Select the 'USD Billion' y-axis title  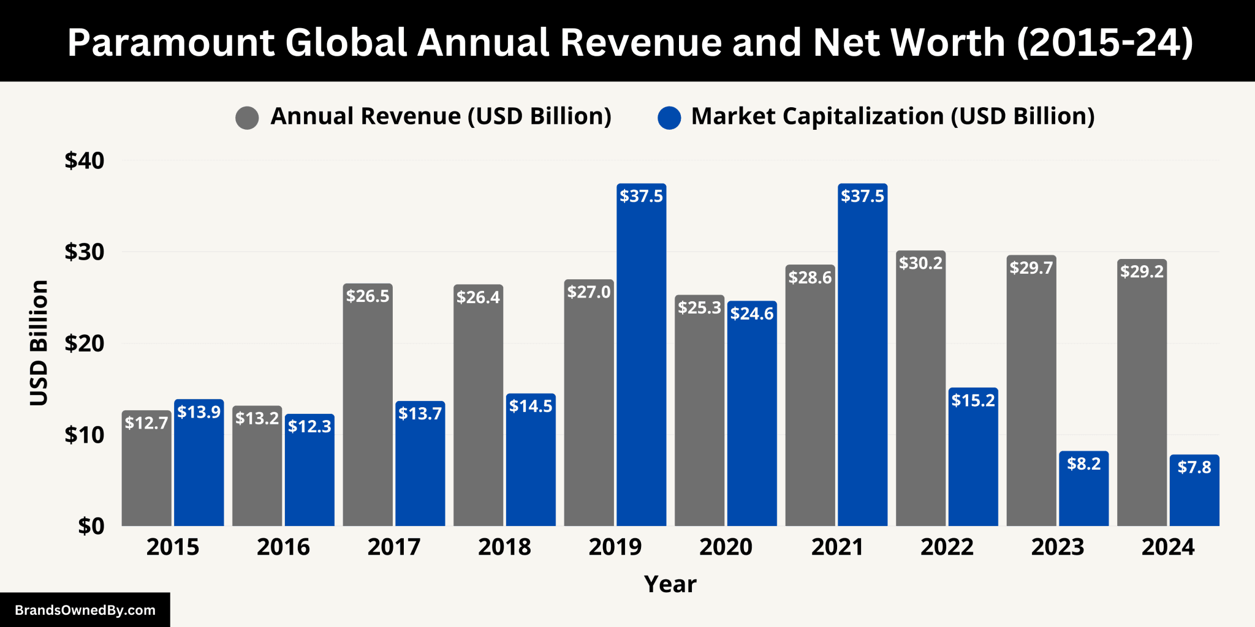click(x=39, y=343)
